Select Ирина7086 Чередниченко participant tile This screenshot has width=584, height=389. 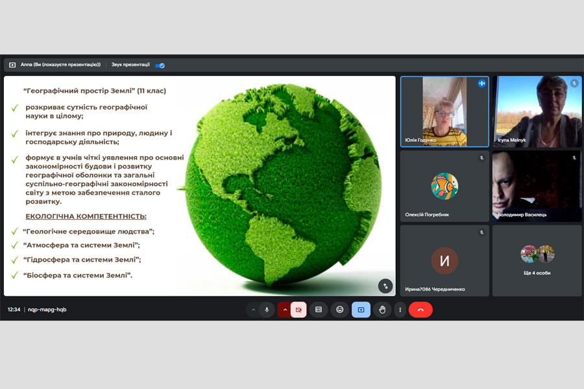tap(444, 261)
